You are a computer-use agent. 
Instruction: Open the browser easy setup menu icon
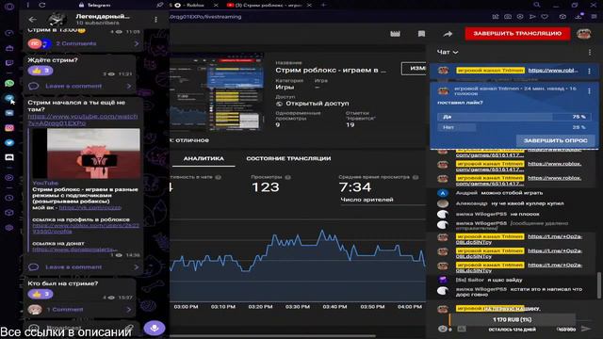[595, 17]
